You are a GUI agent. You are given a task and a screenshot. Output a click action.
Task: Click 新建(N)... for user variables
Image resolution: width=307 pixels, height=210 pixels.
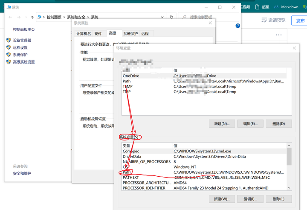(222, 124)
